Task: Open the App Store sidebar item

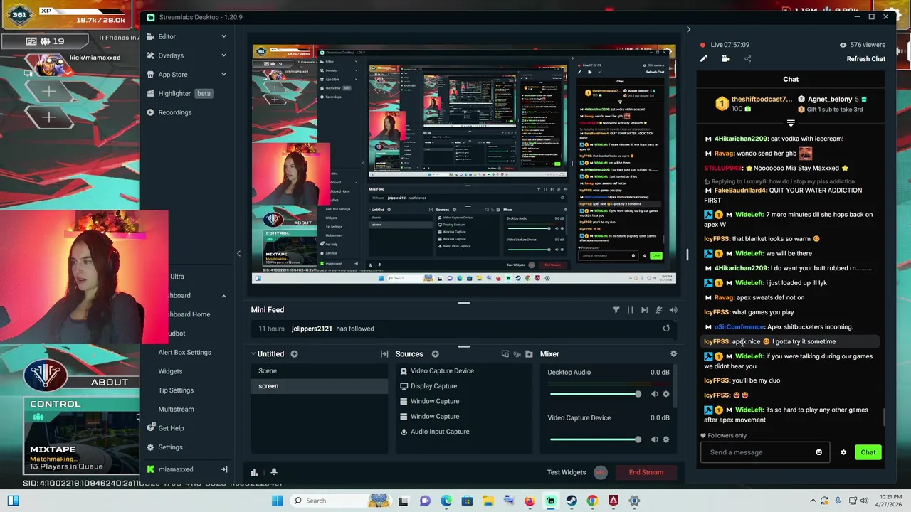Action: (173, 75)
